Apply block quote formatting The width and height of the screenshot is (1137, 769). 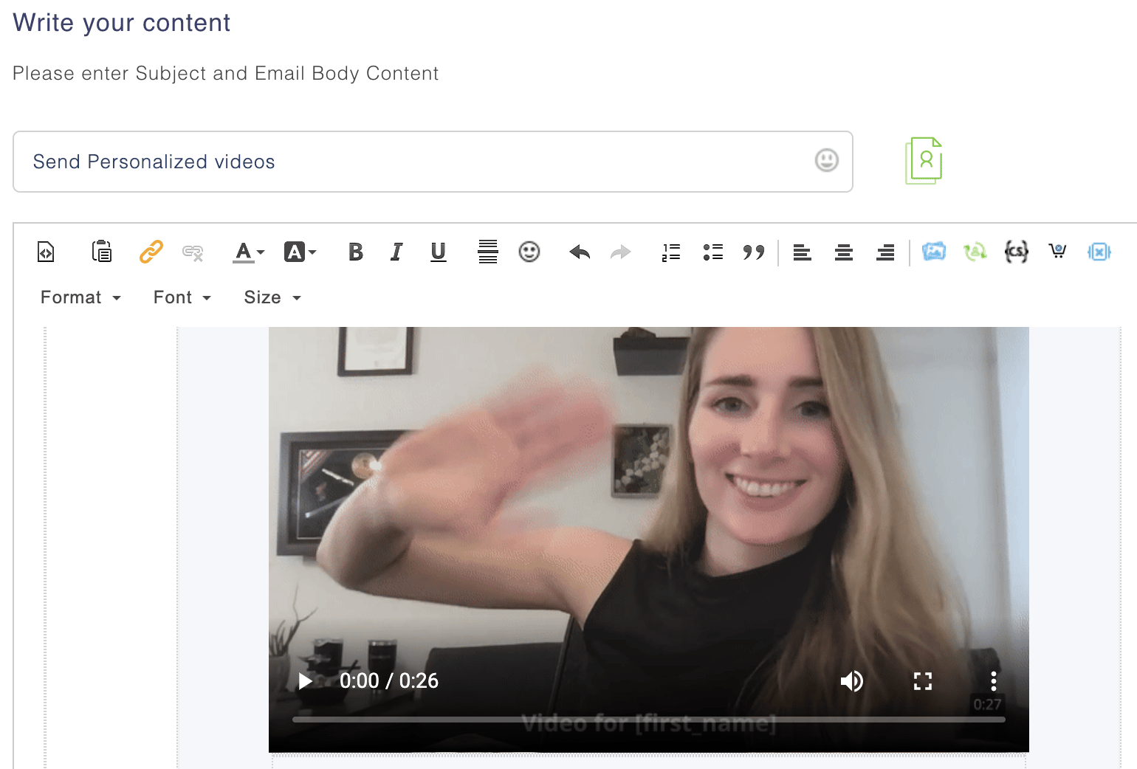pyautogui.click(x=754, y=252)
